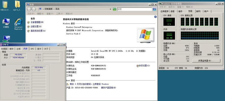Click the 控制面板 breadcrumb in address bar

49,9
